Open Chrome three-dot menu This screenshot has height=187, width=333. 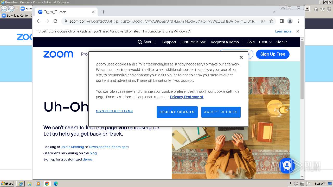pos(298,21)
